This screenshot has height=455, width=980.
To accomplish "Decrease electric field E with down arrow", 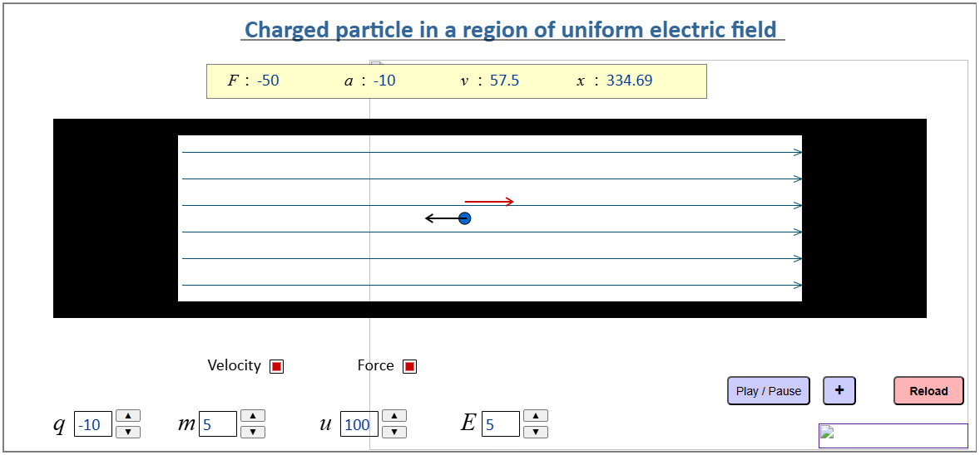I will tap(536, 432).
